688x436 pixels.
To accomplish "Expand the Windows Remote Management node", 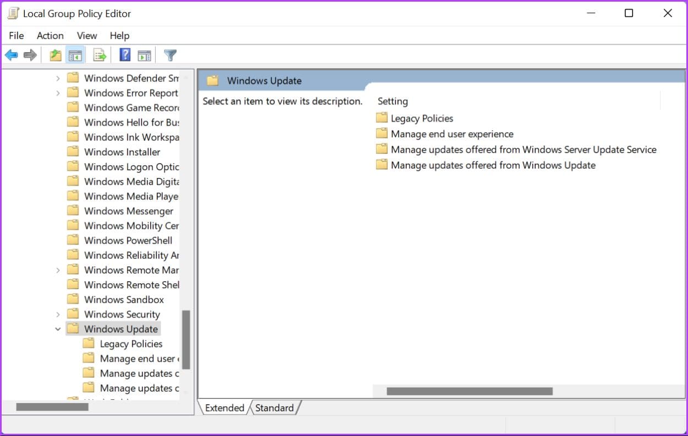I will [58, 270].
